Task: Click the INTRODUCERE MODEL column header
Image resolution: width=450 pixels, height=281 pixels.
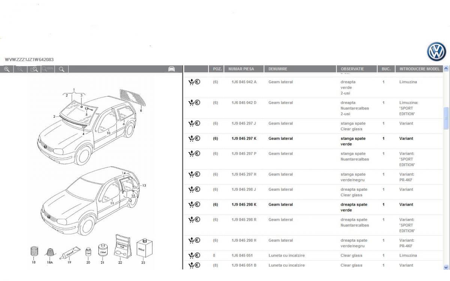Action: point(419,69)
